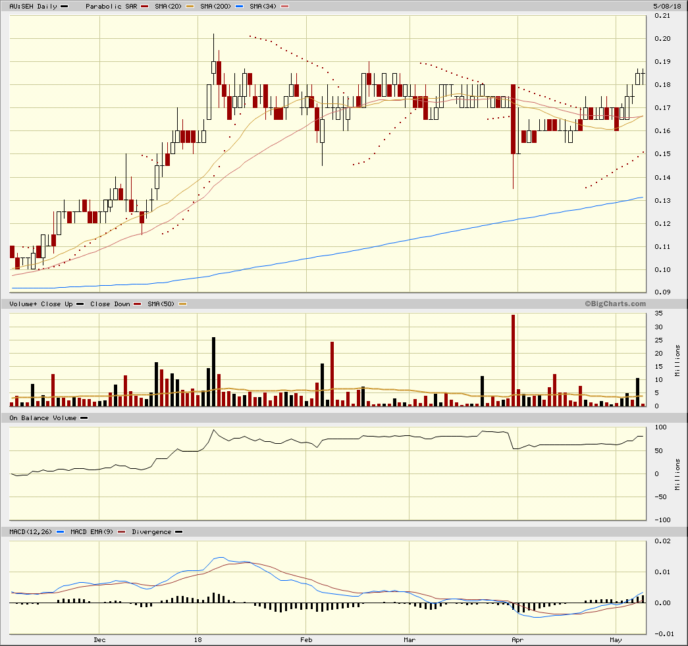The height and width of the screenshot is (646, 688).
Task: Click the 0.09 price axis label
Action: pos(662,292)
